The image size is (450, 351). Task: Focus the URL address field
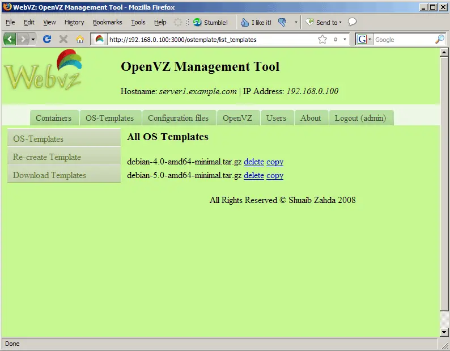point(212,40)
